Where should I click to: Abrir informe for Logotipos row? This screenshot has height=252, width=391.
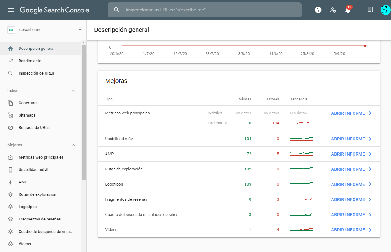pyautogui.click(x=348, y=184)
